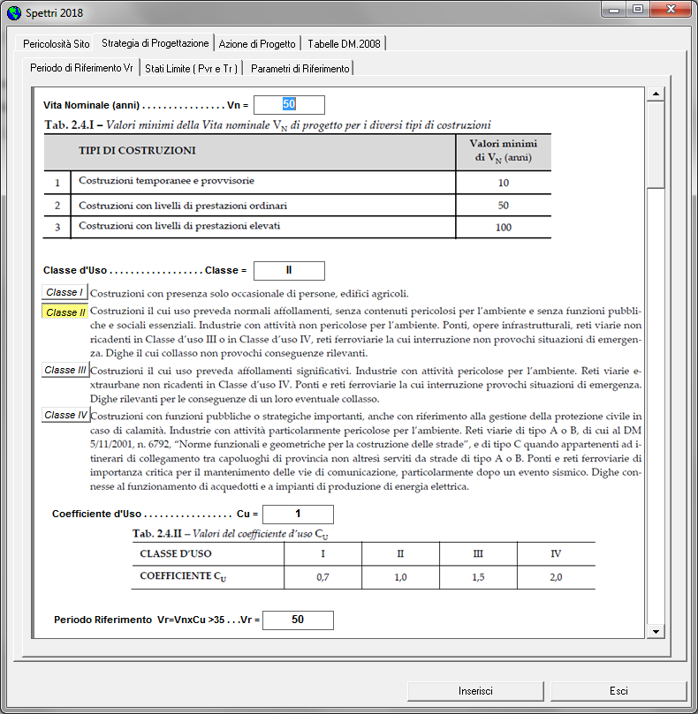The height and width of the screenshot is (714, 698).
Task: Click the scrollbar down arrow
Action: pyautogui.click(x=656, y=632)
